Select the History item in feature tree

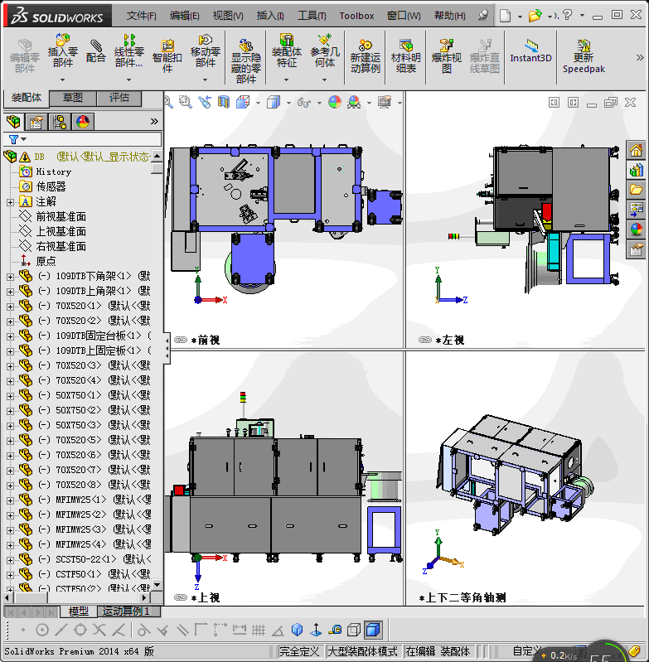click(54, 172)
